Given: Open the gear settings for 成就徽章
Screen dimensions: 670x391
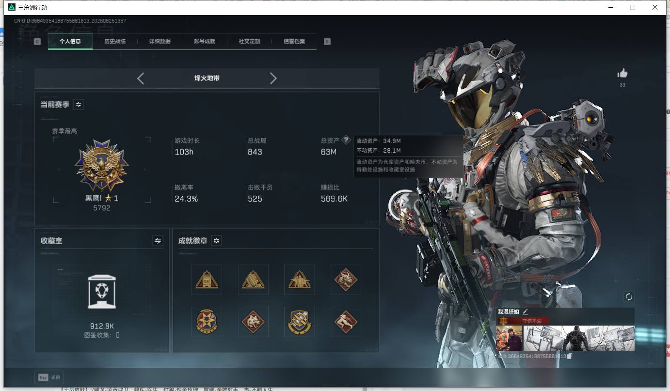Looking at the screenshot, I should click(216, 241).
